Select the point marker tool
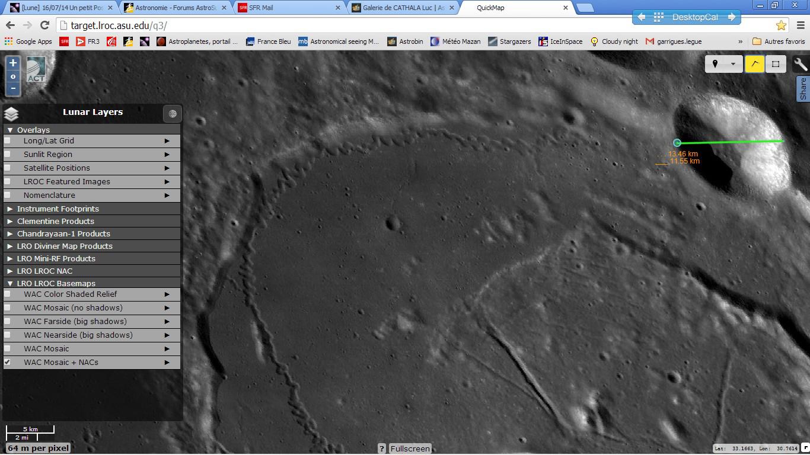 coord(715,64)
